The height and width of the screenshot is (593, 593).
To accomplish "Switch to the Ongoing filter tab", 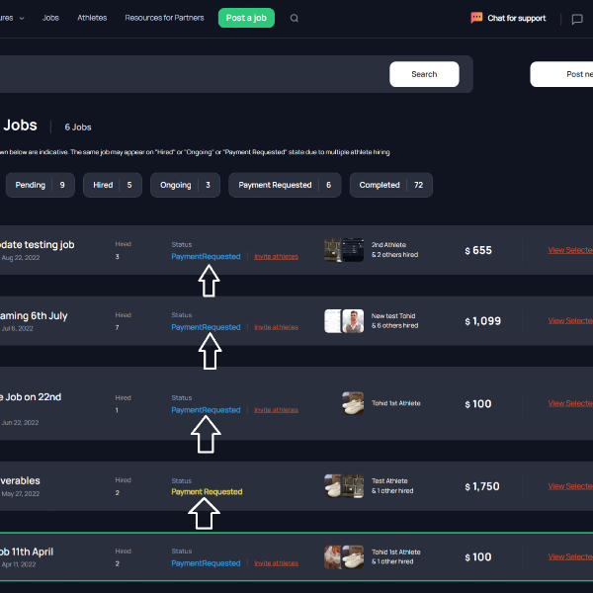I will click(185, 185).
